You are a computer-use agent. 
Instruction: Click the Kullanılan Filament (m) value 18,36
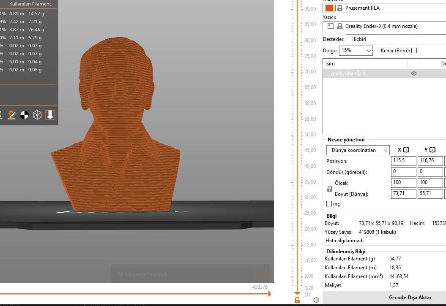click(395, 268)
